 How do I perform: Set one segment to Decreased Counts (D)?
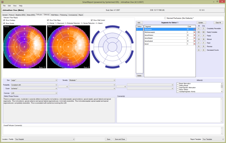[x=203, y=50]
